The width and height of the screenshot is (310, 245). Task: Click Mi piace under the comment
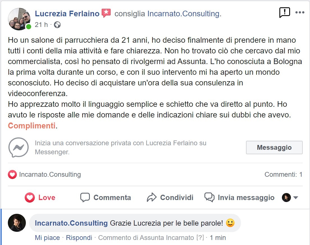tap(47, 238)
